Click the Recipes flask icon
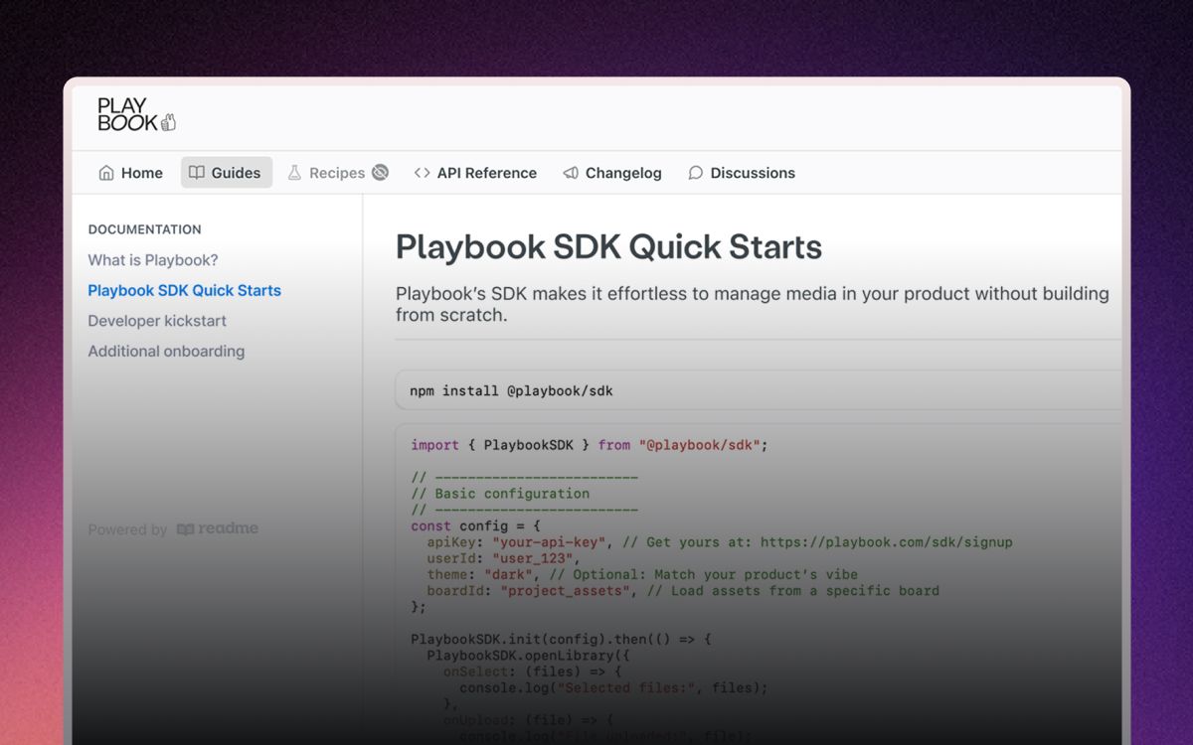Image resolution: width=1193 pixels, height=745 pixels. 294,173
